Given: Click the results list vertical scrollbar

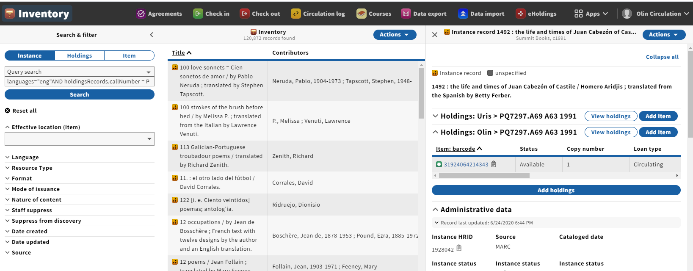Looking at the screenshot, I should pyautogui.click(x=421, y=93).
